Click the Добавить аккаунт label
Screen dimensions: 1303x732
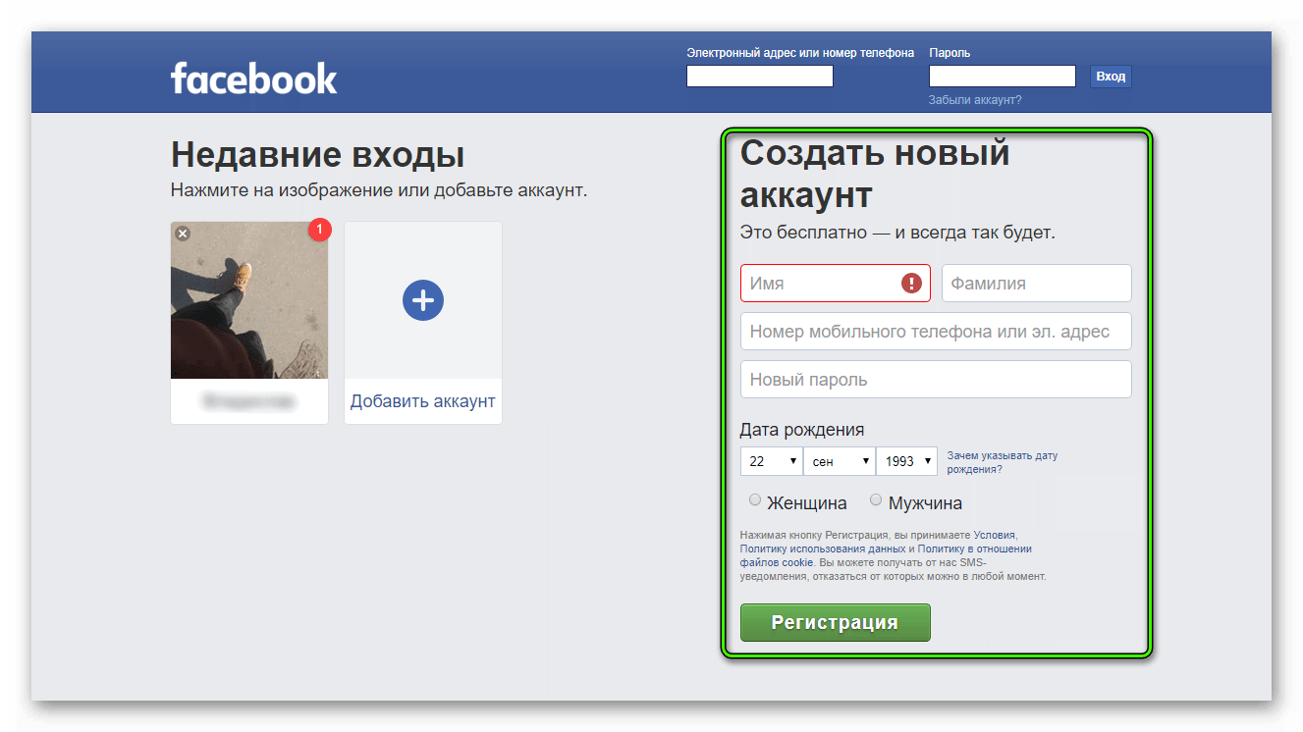click(x=423, y=401)
